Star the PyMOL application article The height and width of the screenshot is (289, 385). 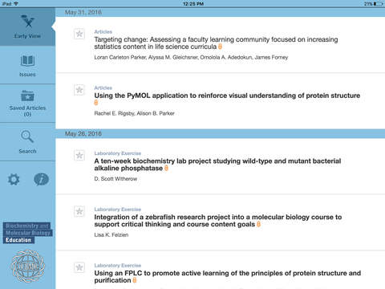79,90
